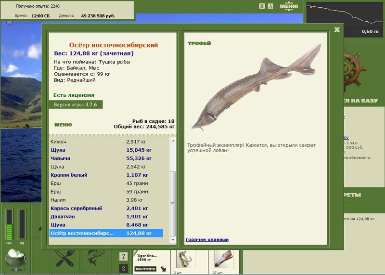385x275 pixels.
Task: Open the Горячие клавиши link
Action: pos(207,239)
